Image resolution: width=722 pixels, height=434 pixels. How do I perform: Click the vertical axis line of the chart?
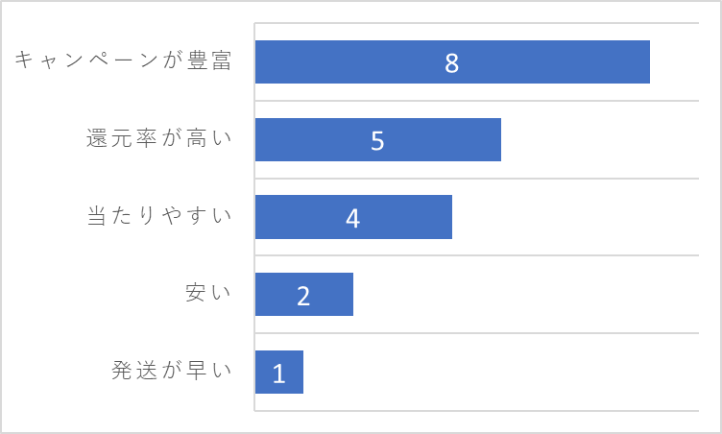[254, 217]
